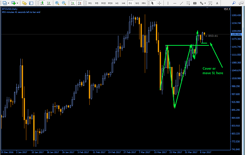
Task: Expand the Arrows objects dropdown arrow
Action: 205,3
